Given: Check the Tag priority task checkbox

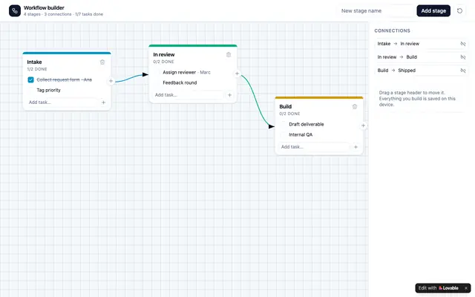Looking at the screenshot, I should tap(30, 91).
